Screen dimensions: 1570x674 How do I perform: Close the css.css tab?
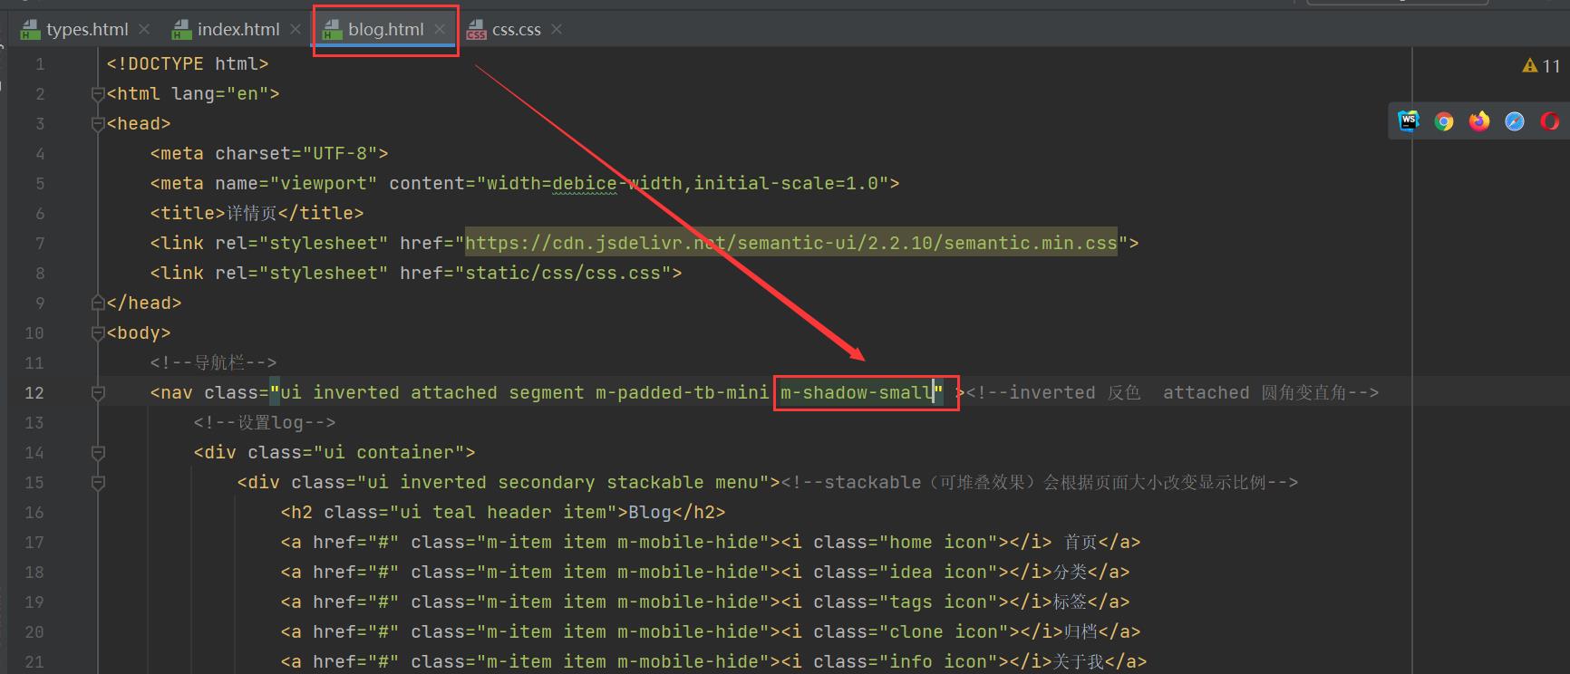(557, 30)
